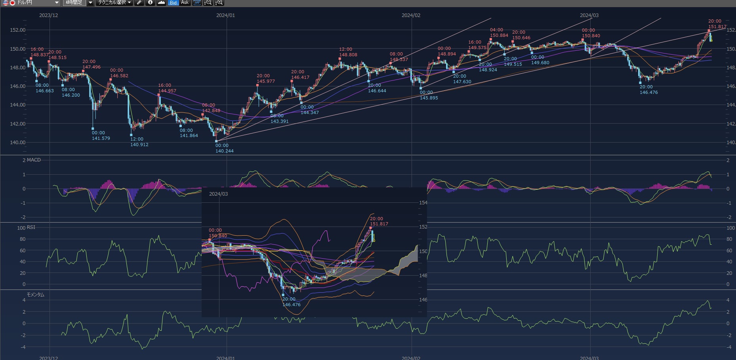736x360 pixels.
Task: Zoom in the chart vertically
Action: tap(219, 3)
